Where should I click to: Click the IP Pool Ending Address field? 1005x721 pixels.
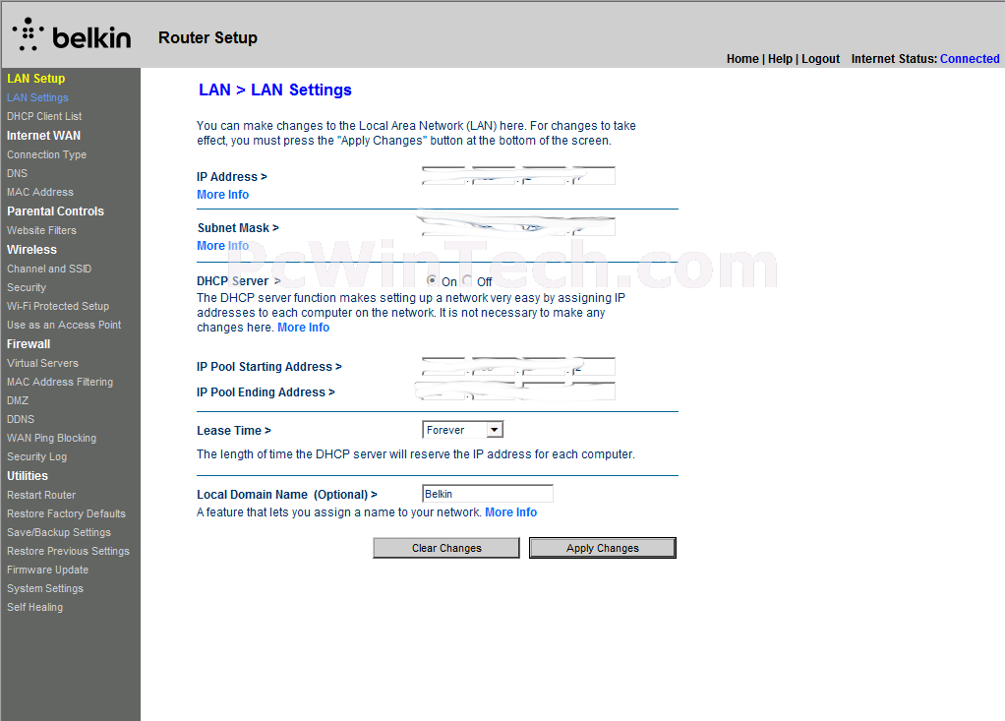pyautogui.click(x=518, y=391)
